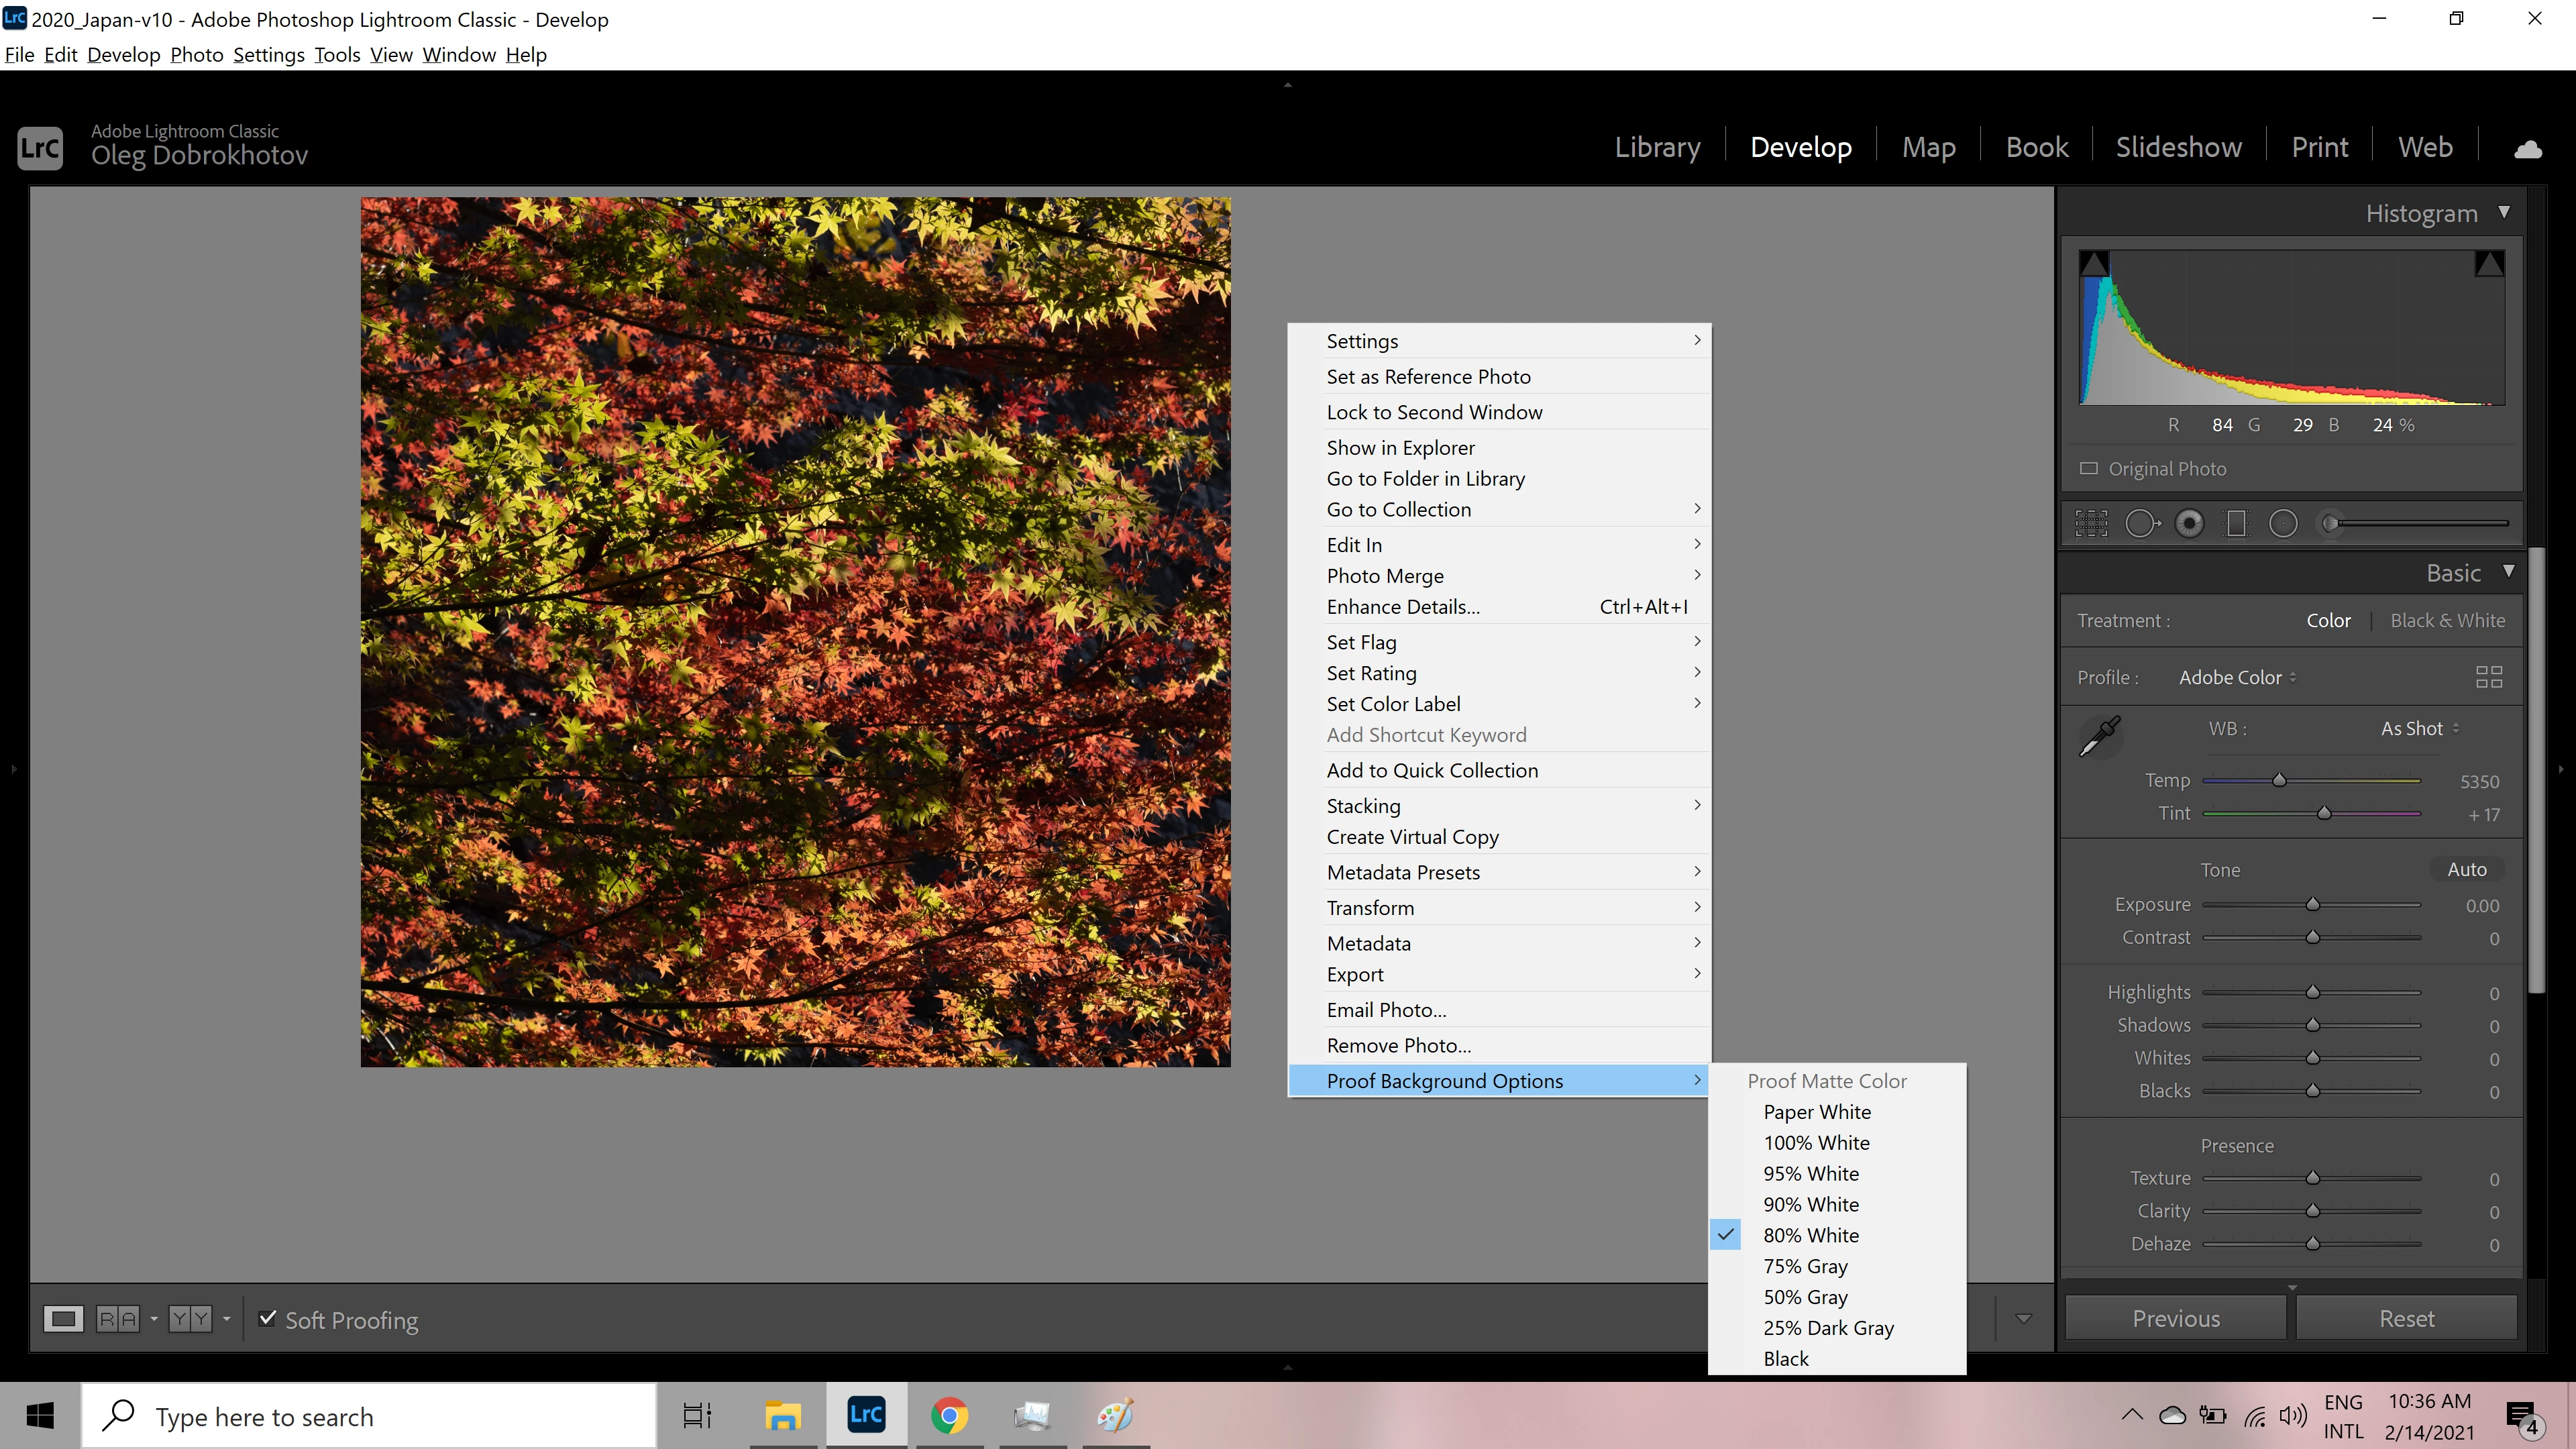Collapse the Histogram panel

point(2504,212)
